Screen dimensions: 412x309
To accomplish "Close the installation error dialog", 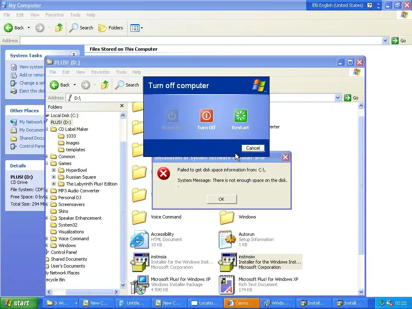I will [285, 157].
